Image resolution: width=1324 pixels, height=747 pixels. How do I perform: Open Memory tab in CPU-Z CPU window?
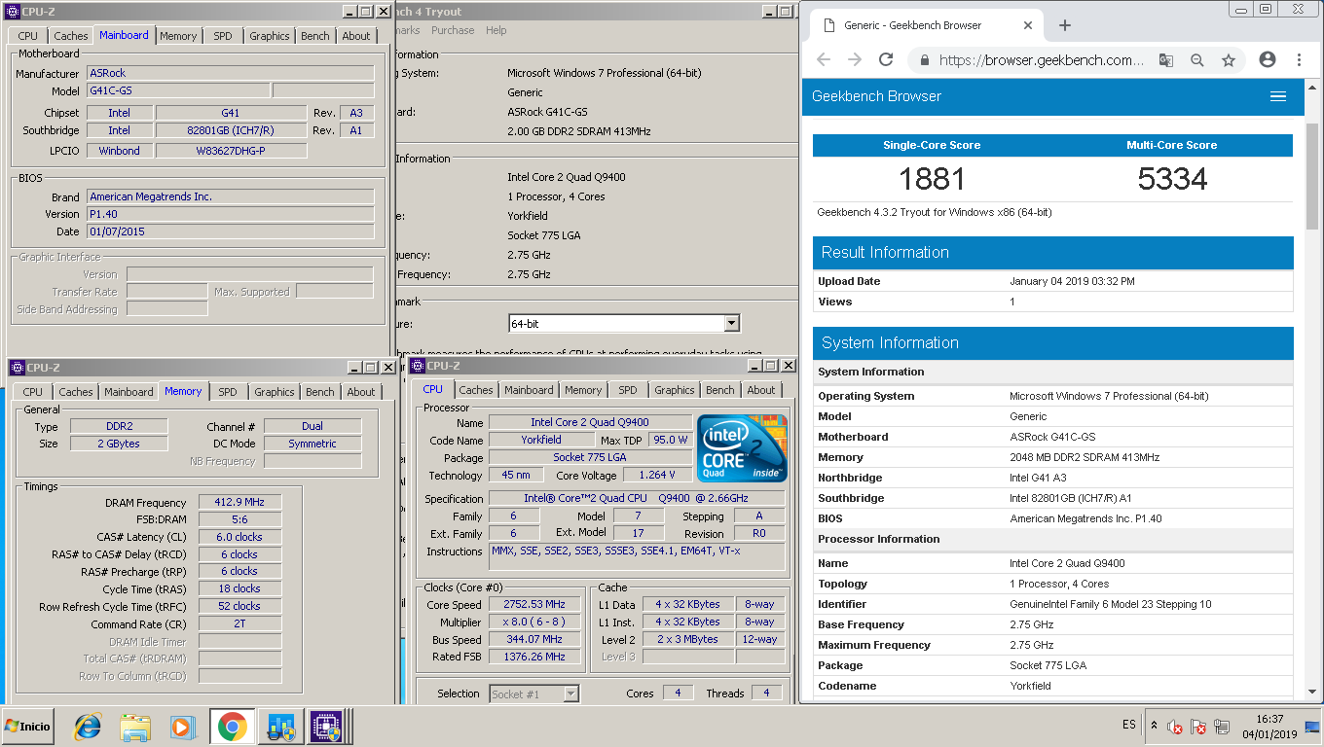pyautogui.click(x=583, y=390)
